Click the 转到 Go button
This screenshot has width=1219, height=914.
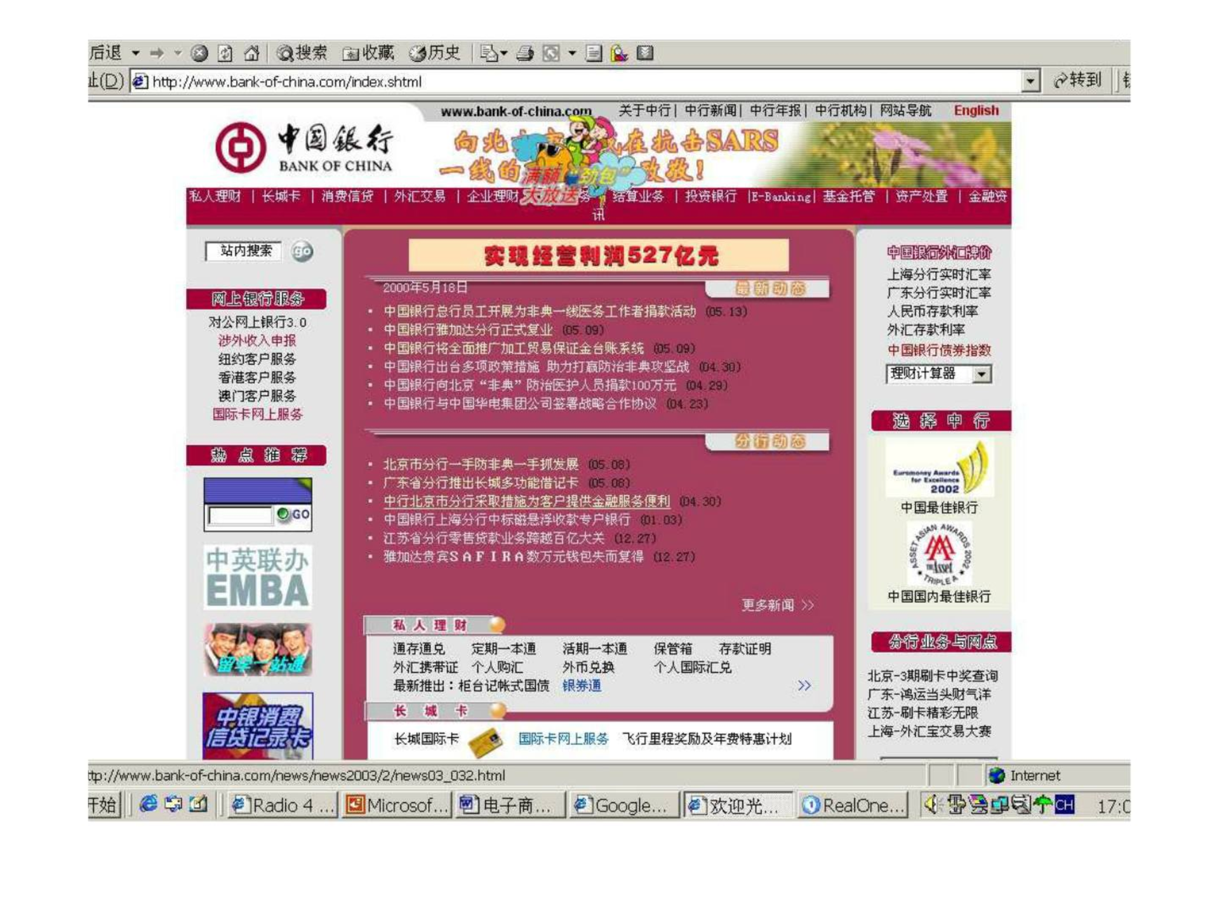1077,81
